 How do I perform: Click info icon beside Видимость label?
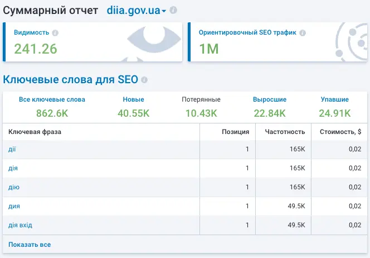click(55, 32)
